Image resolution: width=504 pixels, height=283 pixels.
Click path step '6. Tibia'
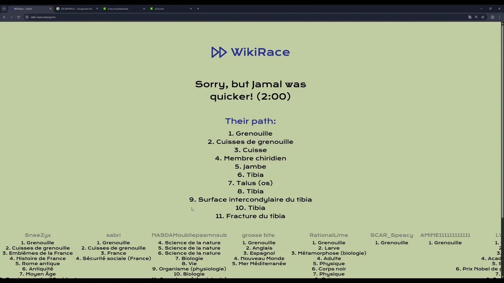(x=250, y=175)
